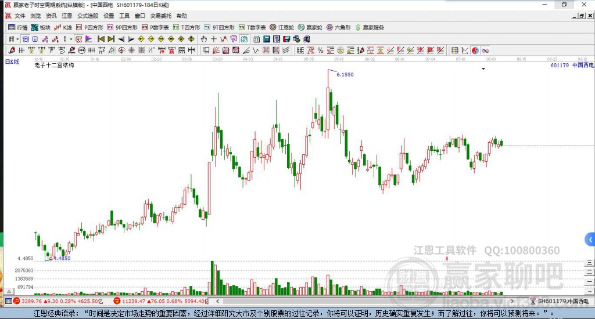
Task: Toggle the highlighted blue chart-mode icon
Action: [x=26, y=39]
